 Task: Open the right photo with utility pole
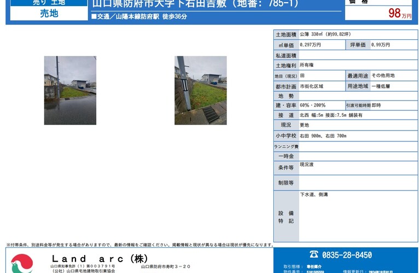(x=201, y=91)
